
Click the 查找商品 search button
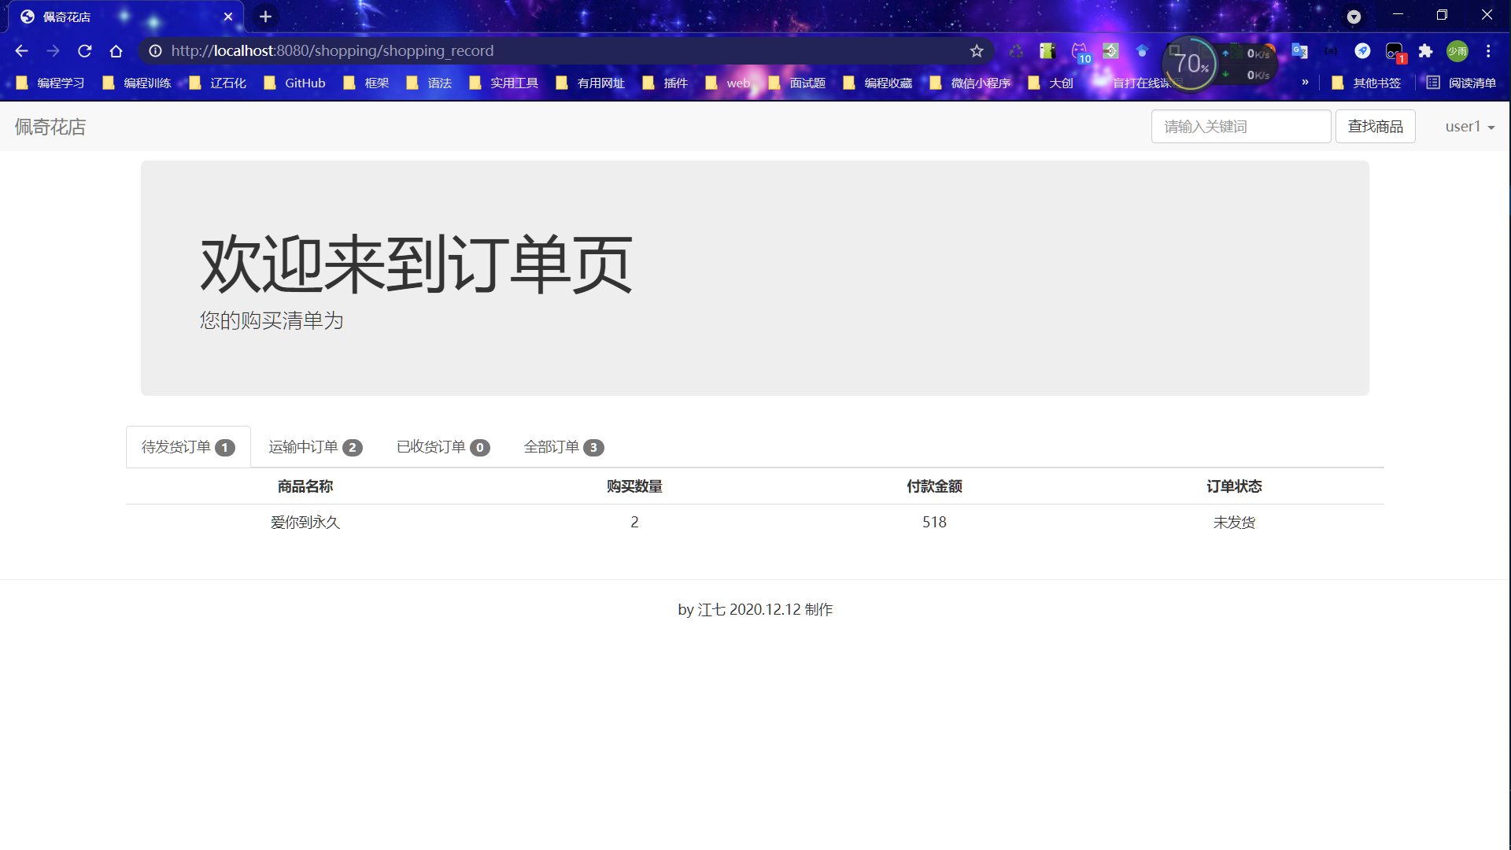click(1375, 127)
